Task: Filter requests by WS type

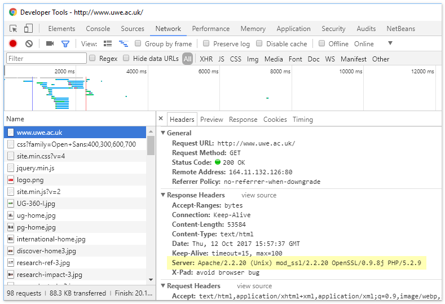Action: [x=330, y=59]
